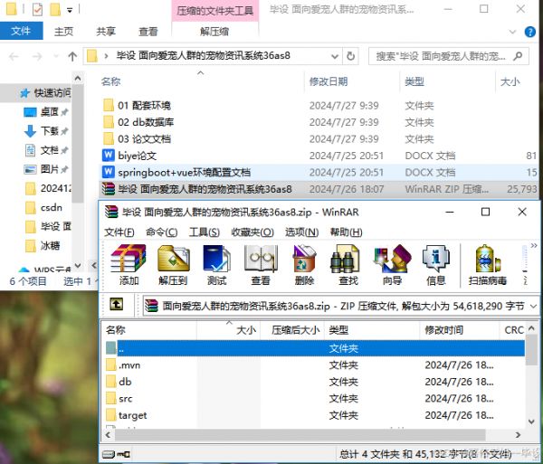Click Quick Access (快速访问) in sidebar
Viewport: 543px width, 464px height.
[x=44, y=93]
